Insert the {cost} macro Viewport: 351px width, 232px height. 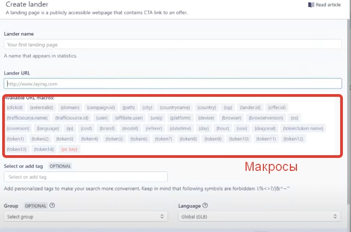tap(87, 128)
